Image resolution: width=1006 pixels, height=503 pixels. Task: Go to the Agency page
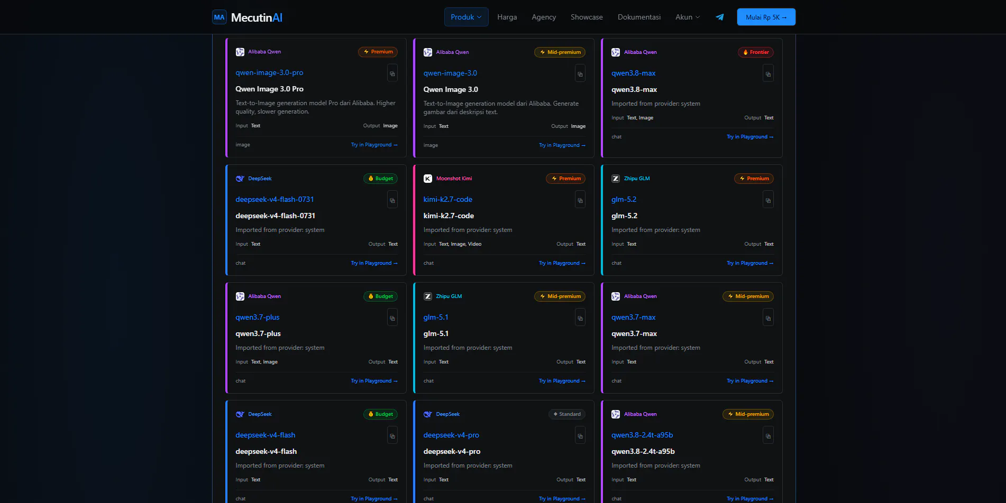[544, 17]
